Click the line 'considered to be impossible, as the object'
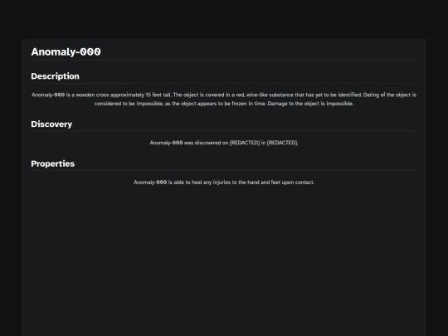The image size is (448, 336). [224, 104]
